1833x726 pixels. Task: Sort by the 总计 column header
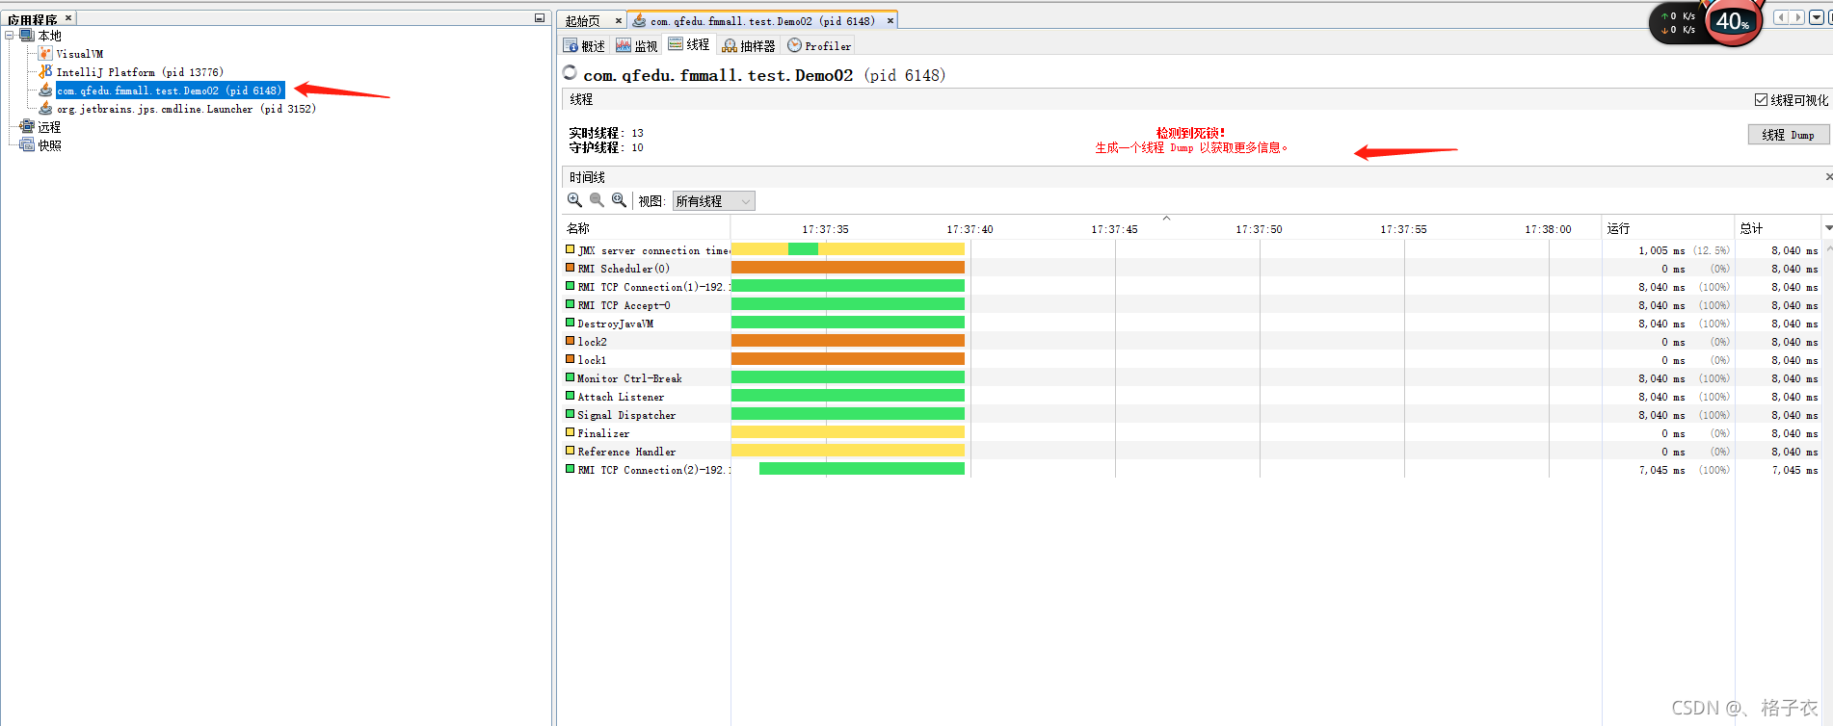[1778, 228]
